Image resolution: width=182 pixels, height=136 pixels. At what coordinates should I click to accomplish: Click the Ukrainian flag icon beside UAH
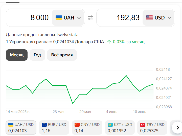point(59,18)
